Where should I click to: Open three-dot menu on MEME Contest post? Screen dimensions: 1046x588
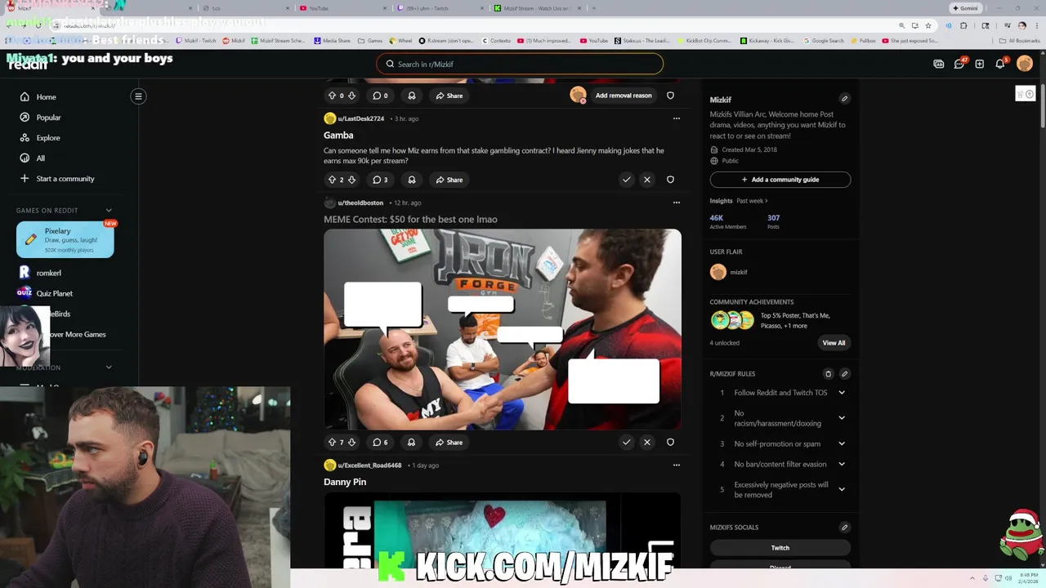click(x=676, y=203)
